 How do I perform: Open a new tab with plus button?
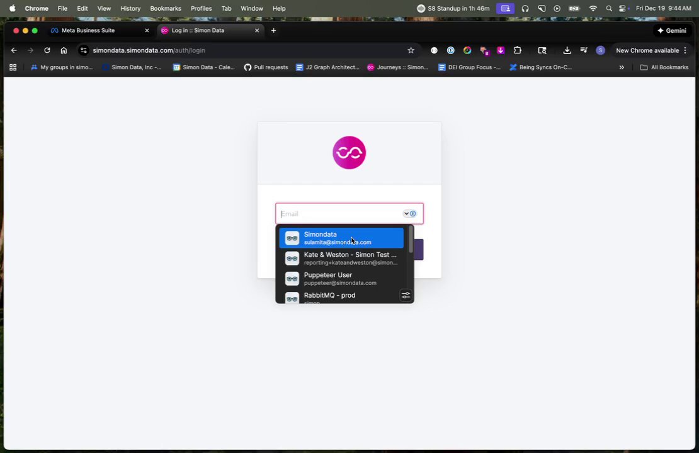[273, 30]
